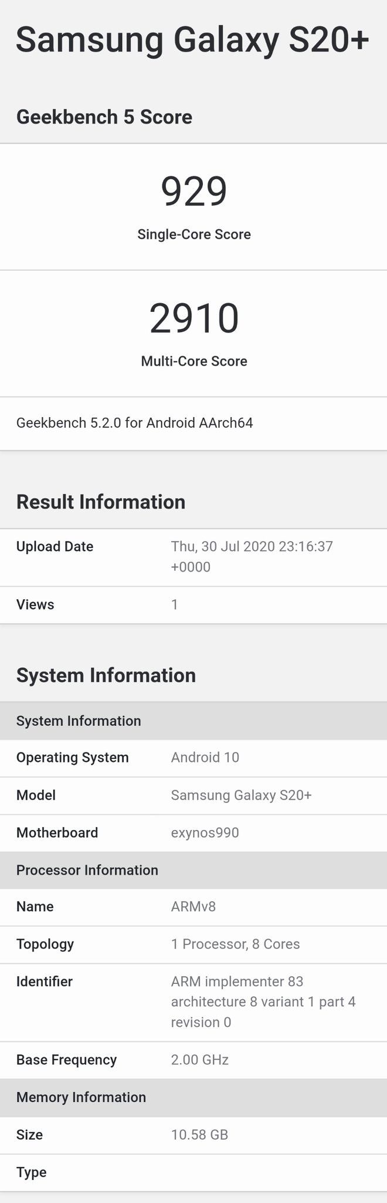Click the 1 Processor, 8 Cores topology value
The image size is (387, 1203).
(235, 944)
